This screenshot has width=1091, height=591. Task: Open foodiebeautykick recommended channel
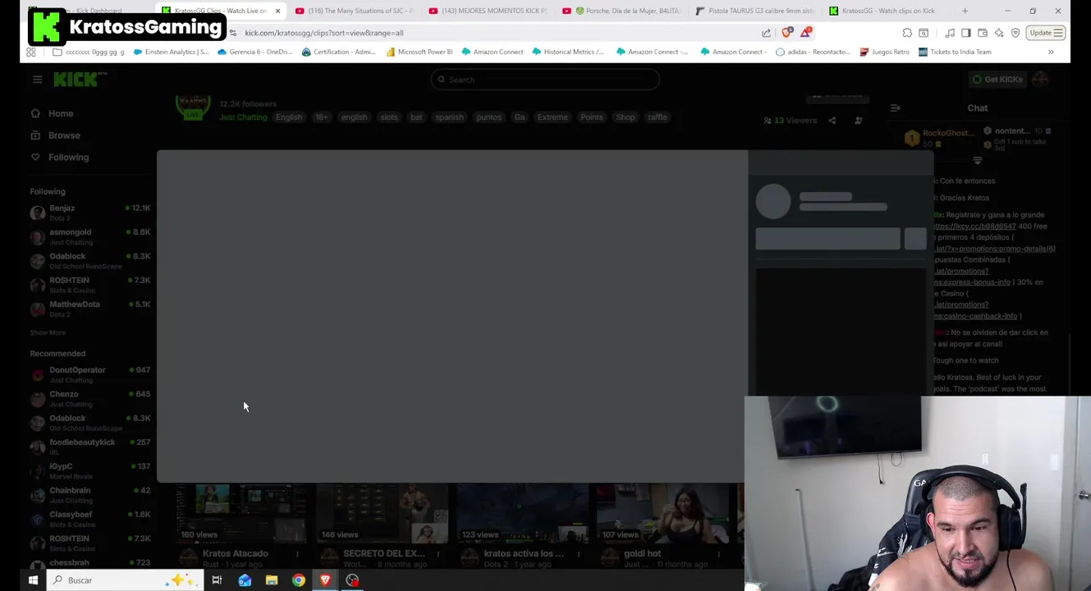90,447
